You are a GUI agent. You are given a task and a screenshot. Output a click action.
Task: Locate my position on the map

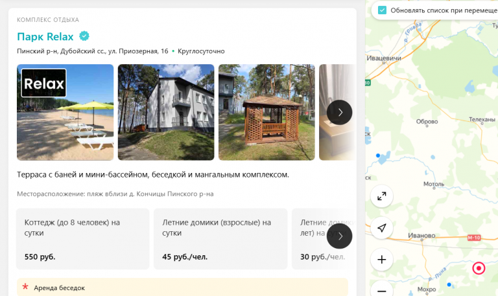click(x=382, y=228)
